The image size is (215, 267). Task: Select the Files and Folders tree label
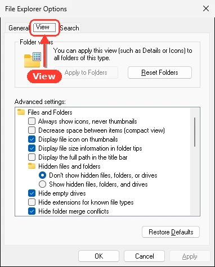click(50, 112)
